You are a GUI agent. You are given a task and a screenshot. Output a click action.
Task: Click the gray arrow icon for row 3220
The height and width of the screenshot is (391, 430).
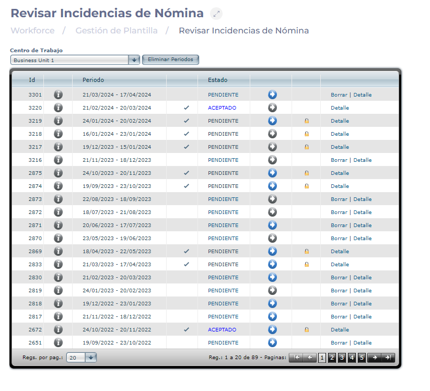tap(272, 108)
